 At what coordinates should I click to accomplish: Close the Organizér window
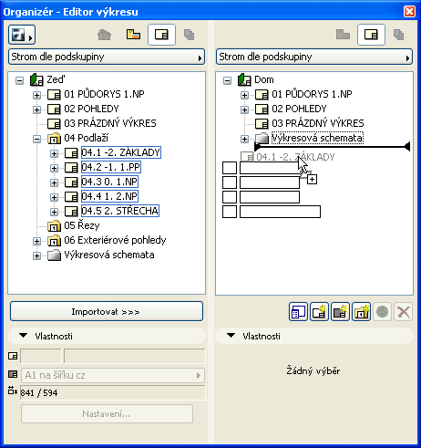409,12
